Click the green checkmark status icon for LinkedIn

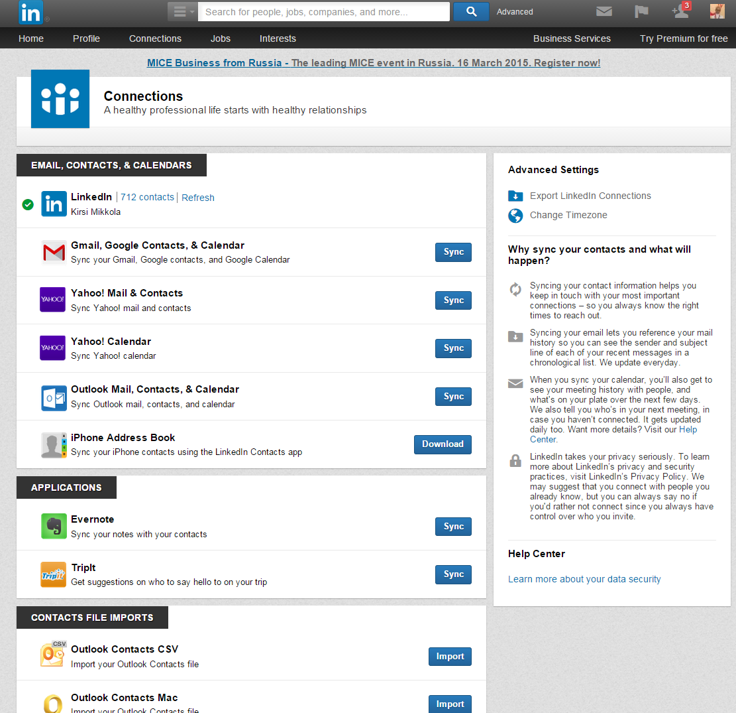[x=28, y=204]
